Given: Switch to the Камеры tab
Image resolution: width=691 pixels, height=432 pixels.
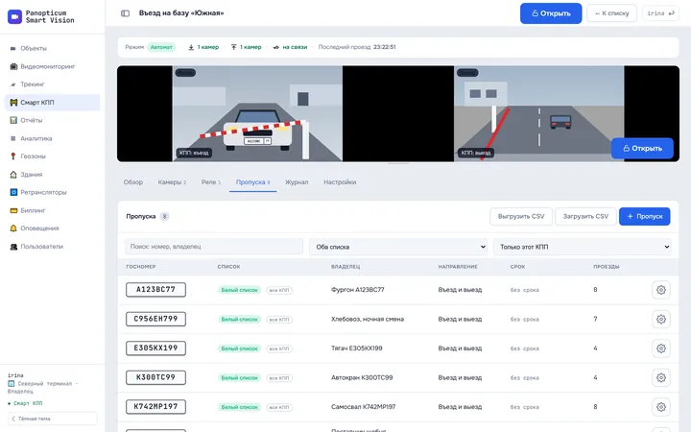Looking at the screenshot, I should [x=172, y=182].
